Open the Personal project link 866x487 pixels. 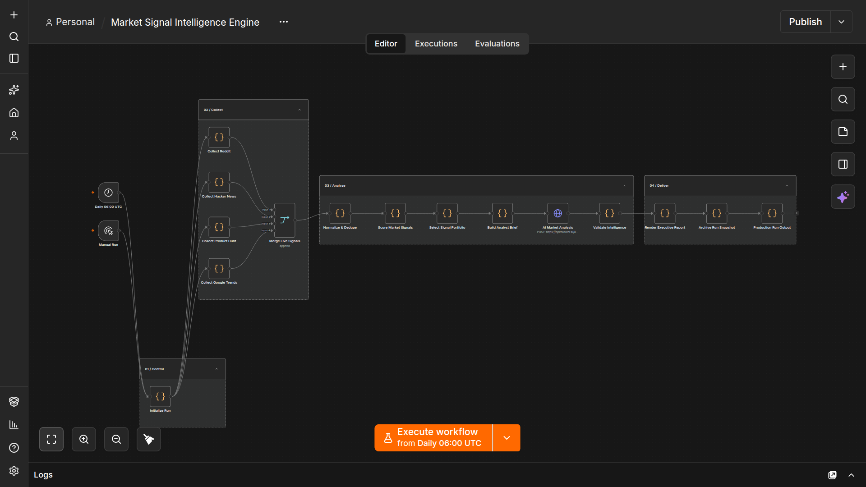(x=70, y=22)
